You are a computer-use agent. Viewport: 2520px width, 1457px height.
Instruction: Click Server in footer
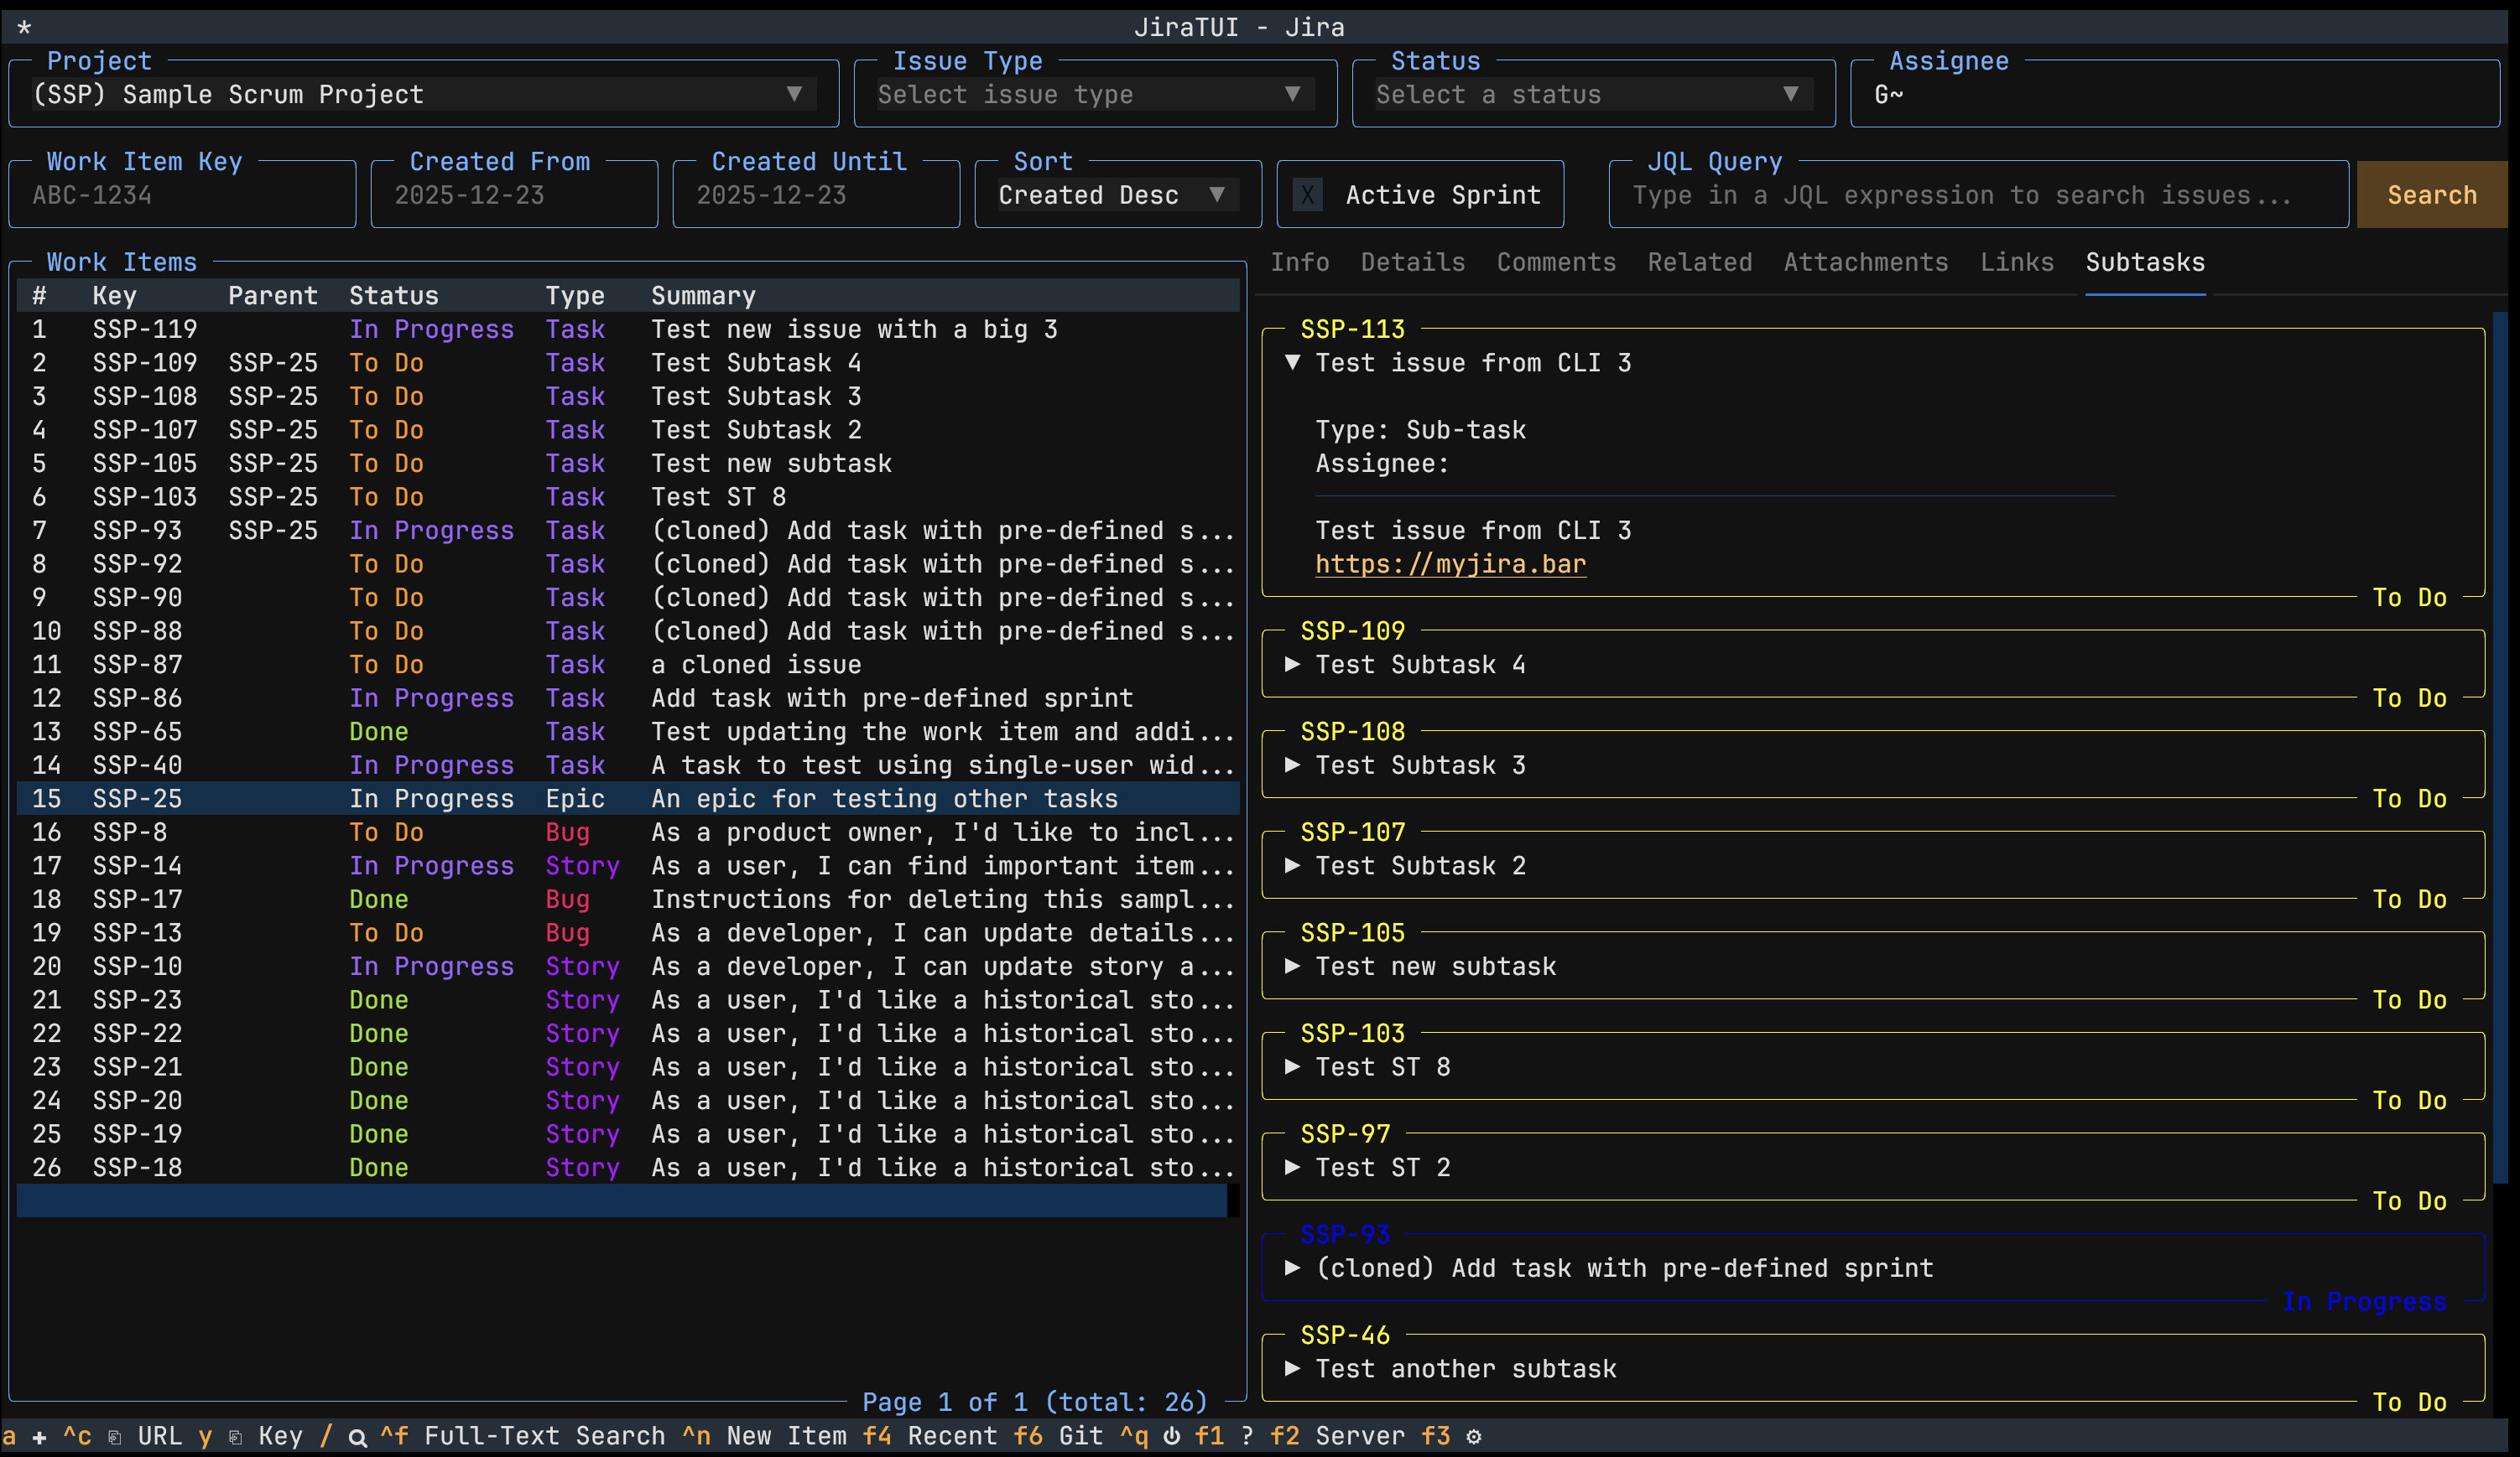(1360, 1437)
